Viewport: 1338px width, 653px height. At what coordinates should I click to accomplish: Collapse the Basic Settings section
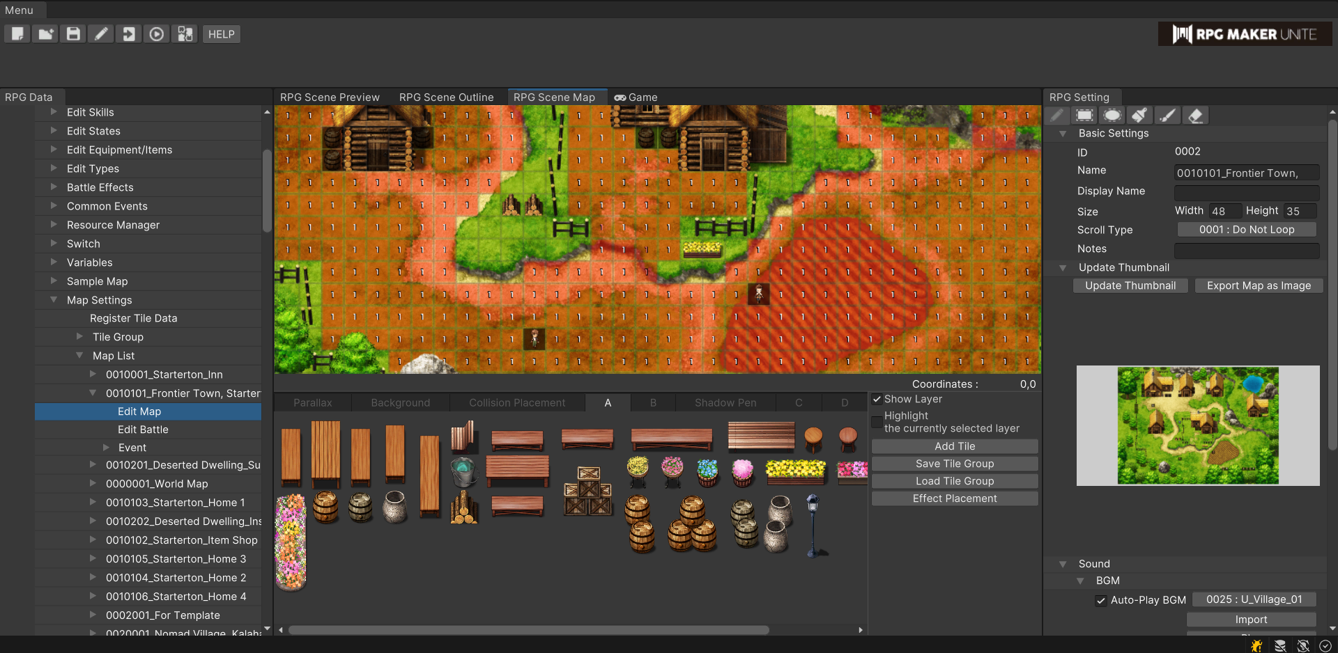(x=1062, y=133)
